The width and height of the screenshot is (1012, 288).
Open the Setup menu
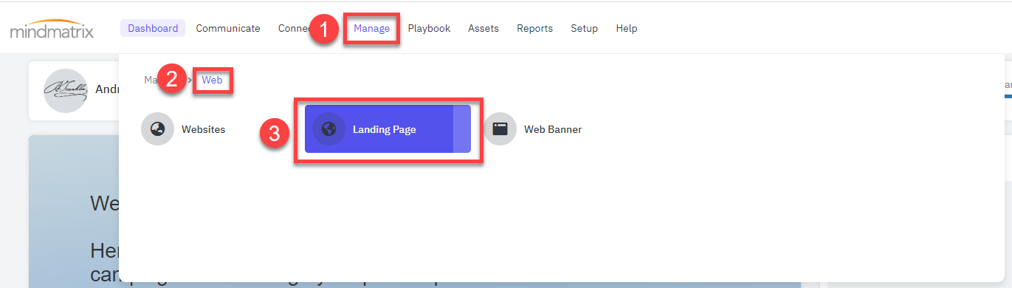(584, 29)
